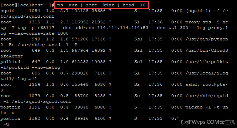Click the '(squid-1)' command text
The width and height of the screenshot is (237, 128).
(x=198, y=11)
